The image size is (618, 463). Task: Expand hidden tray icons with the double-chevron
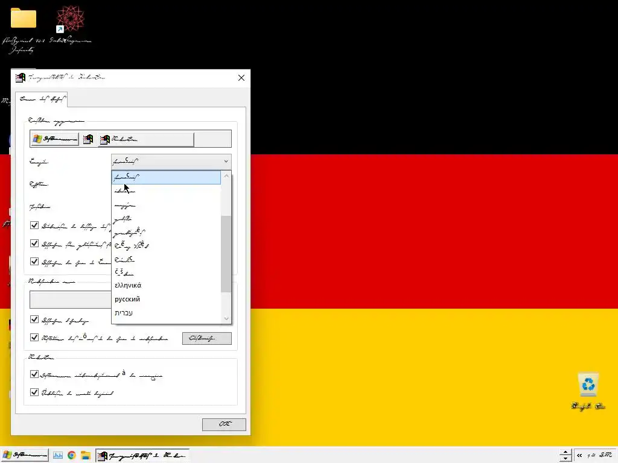point(579,456)
